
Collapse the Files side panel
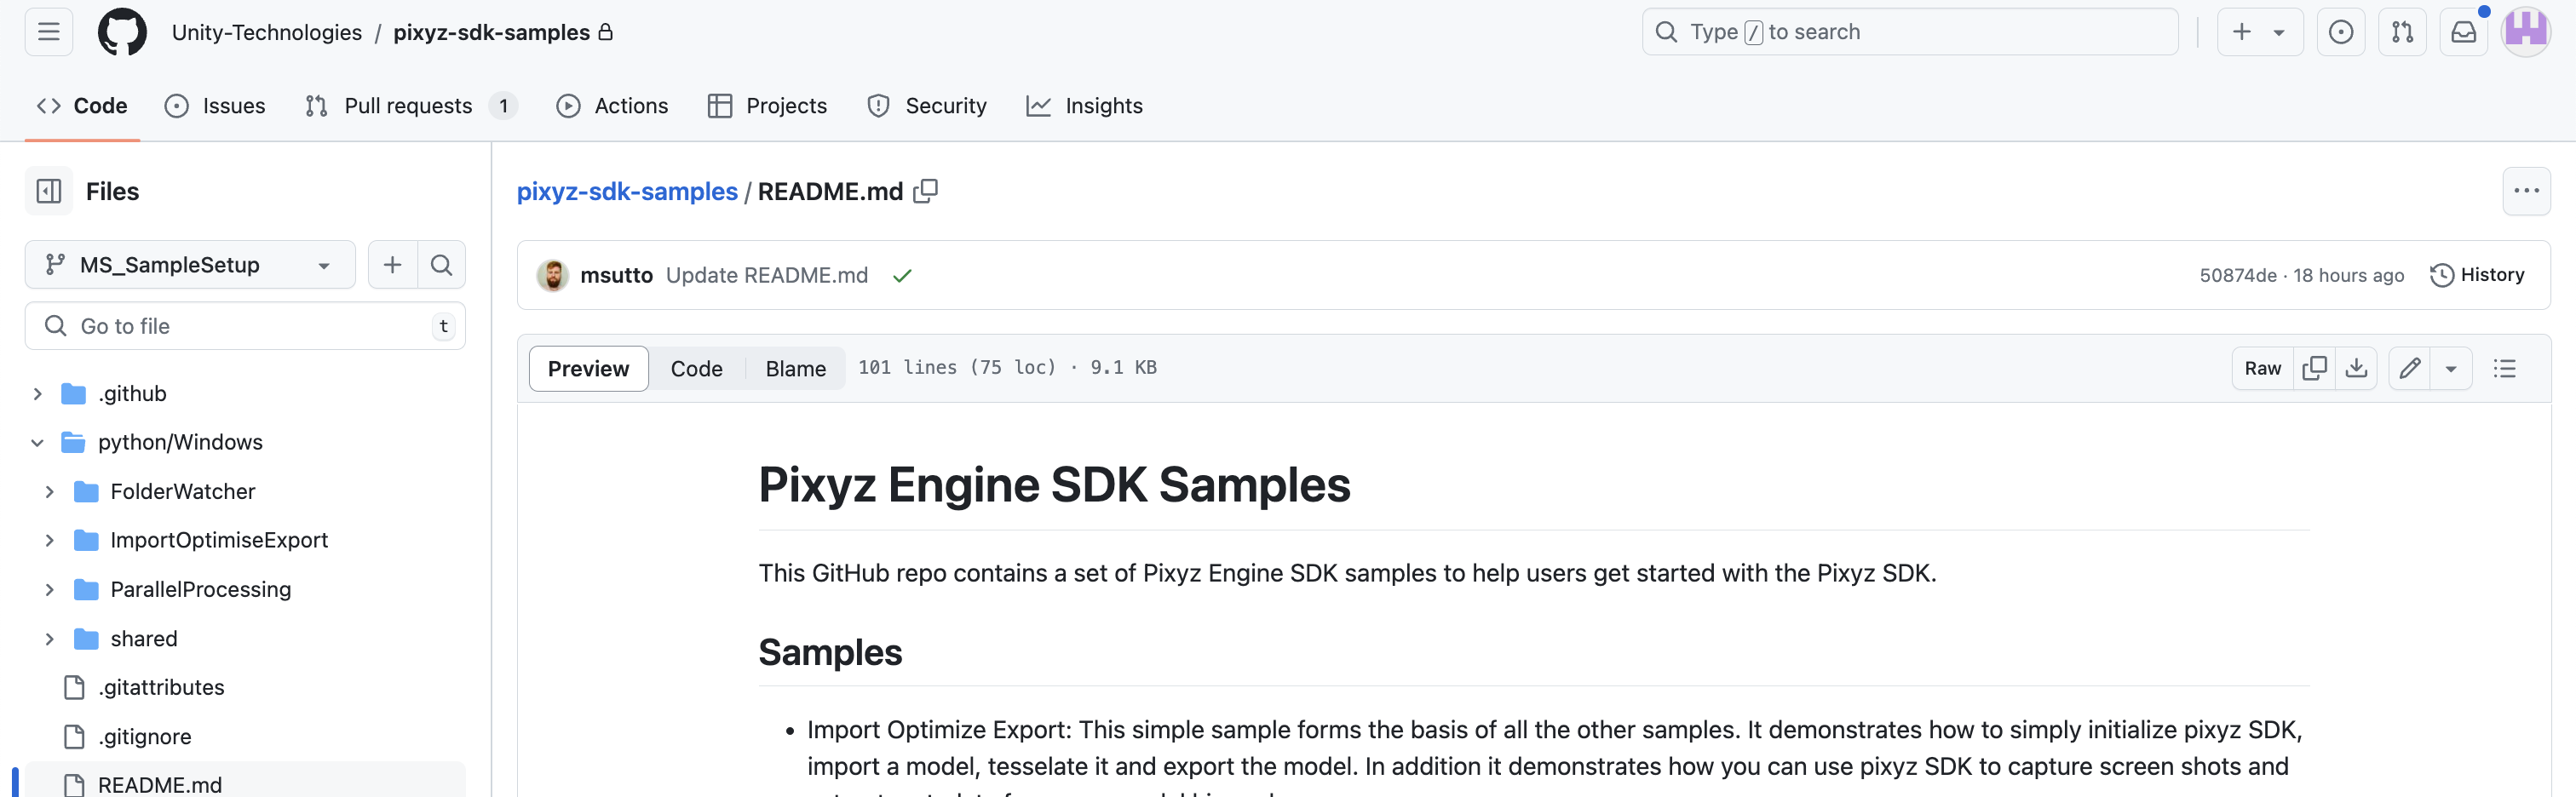(48, 191)
